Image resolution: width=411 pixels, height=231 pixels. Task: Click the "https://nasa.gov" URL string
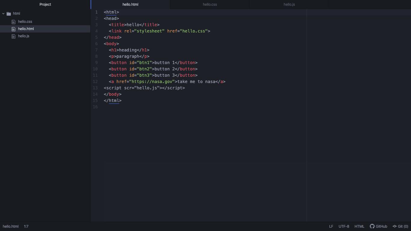152,82
